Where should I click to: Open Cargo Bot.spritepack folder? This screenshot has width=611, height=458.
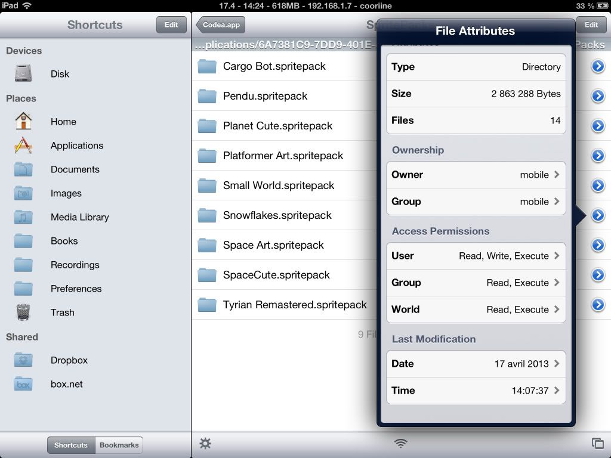click(283, 66)
